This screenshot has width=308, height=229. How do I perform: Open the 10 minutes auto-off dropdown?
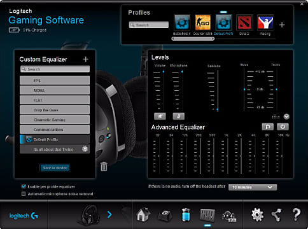[253, 187]
